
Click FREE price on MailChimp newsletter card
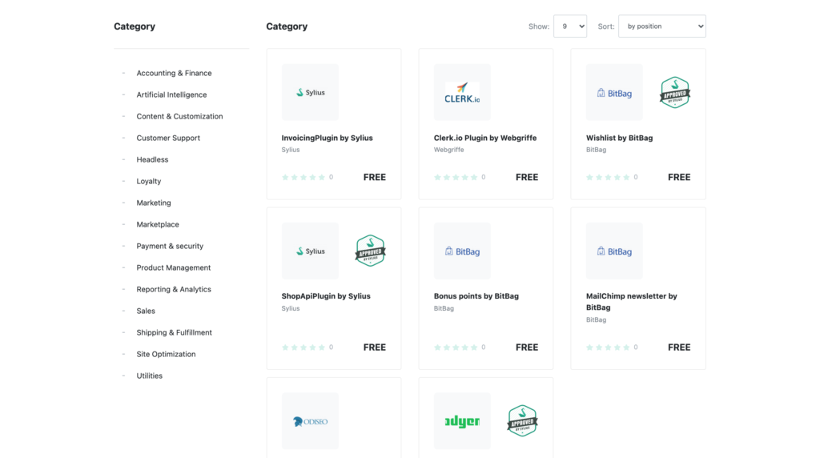(x=679, y=348)
